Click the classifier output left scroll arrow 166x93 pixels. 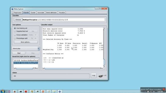point(43,69)
